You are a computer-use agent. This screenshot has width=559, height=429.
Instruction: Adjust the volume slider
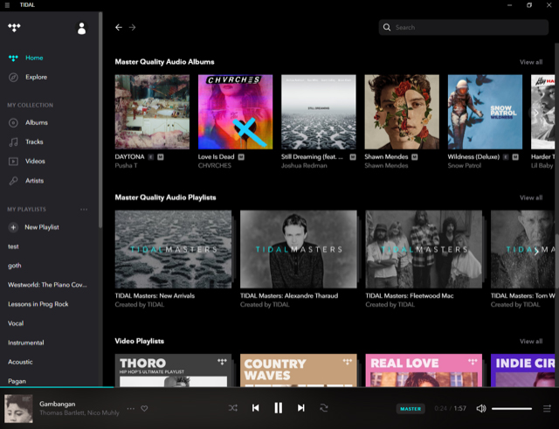click(x=512, y=408)
